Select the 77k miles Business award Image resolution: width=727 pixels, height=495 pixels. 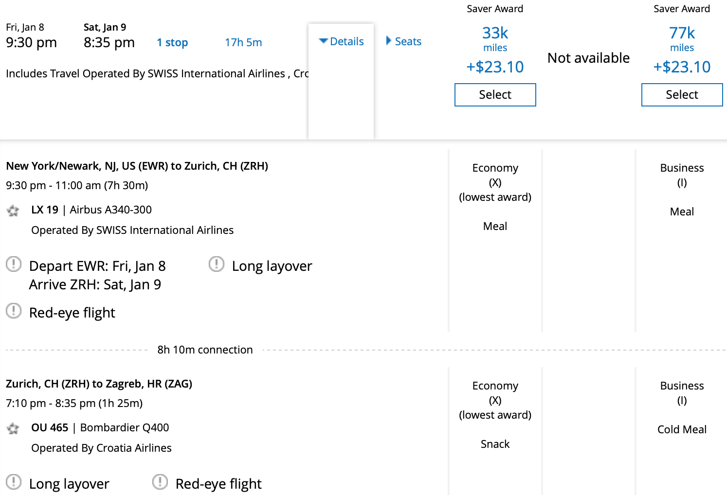[x=681, y=95]
